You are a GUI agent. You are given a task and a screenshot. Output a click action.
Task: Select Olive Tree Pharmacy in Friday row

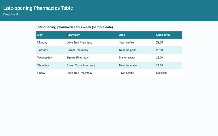(91, 73)
